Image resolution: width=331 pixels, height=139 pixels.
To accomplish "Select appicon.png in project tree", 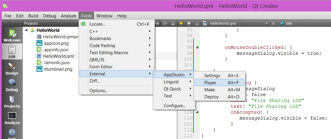I will 56,43.
